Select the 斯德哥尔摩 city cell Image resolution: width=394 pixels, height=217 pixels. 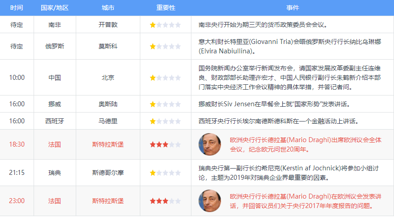point(108,173)
